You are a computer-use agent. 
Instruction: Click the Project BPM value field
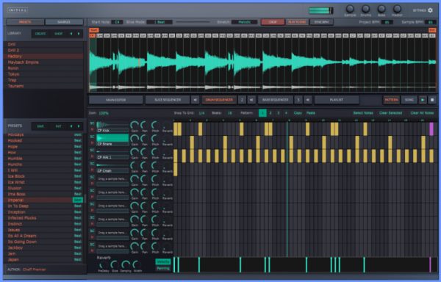pos(387,22)
